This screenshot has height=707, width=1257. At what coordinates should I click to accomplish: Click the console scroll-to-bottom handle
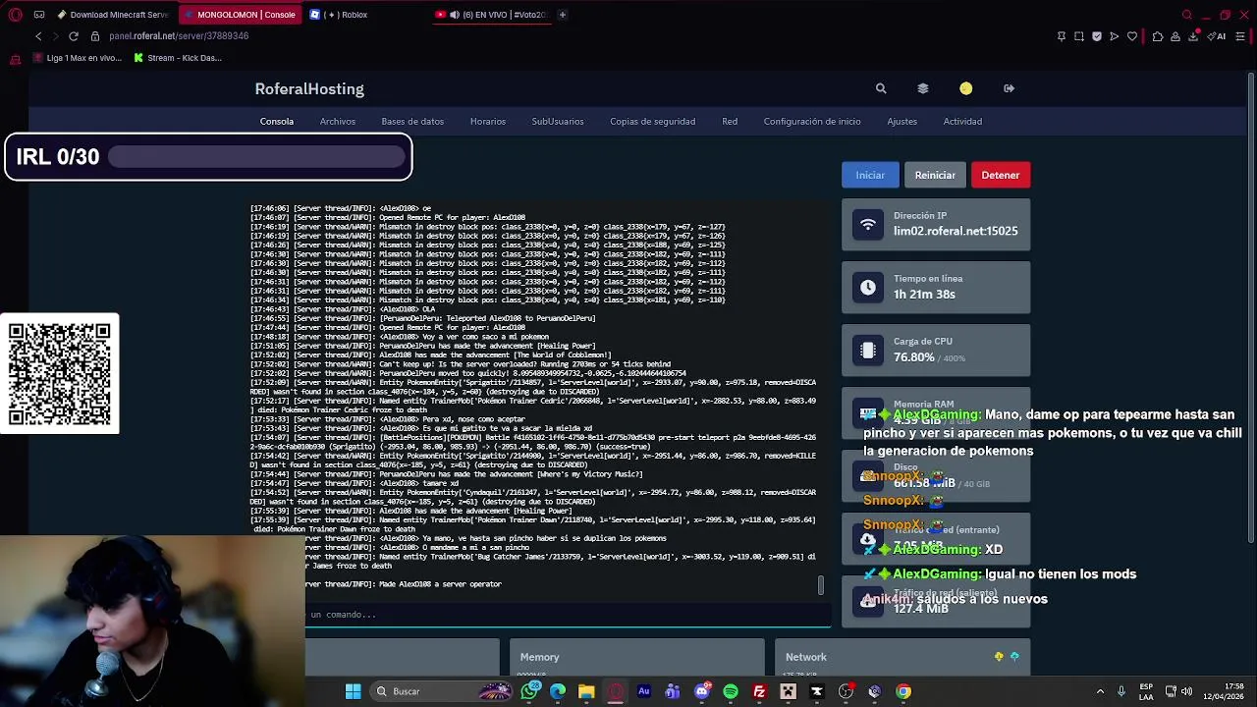coord(821,585)
